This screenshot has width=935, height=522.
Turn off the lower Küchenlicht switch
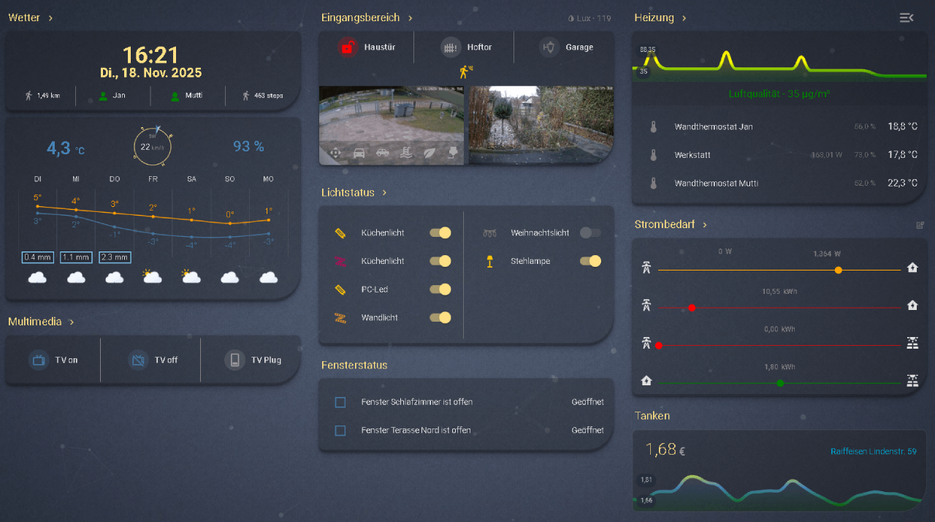(x=440, y=261)
